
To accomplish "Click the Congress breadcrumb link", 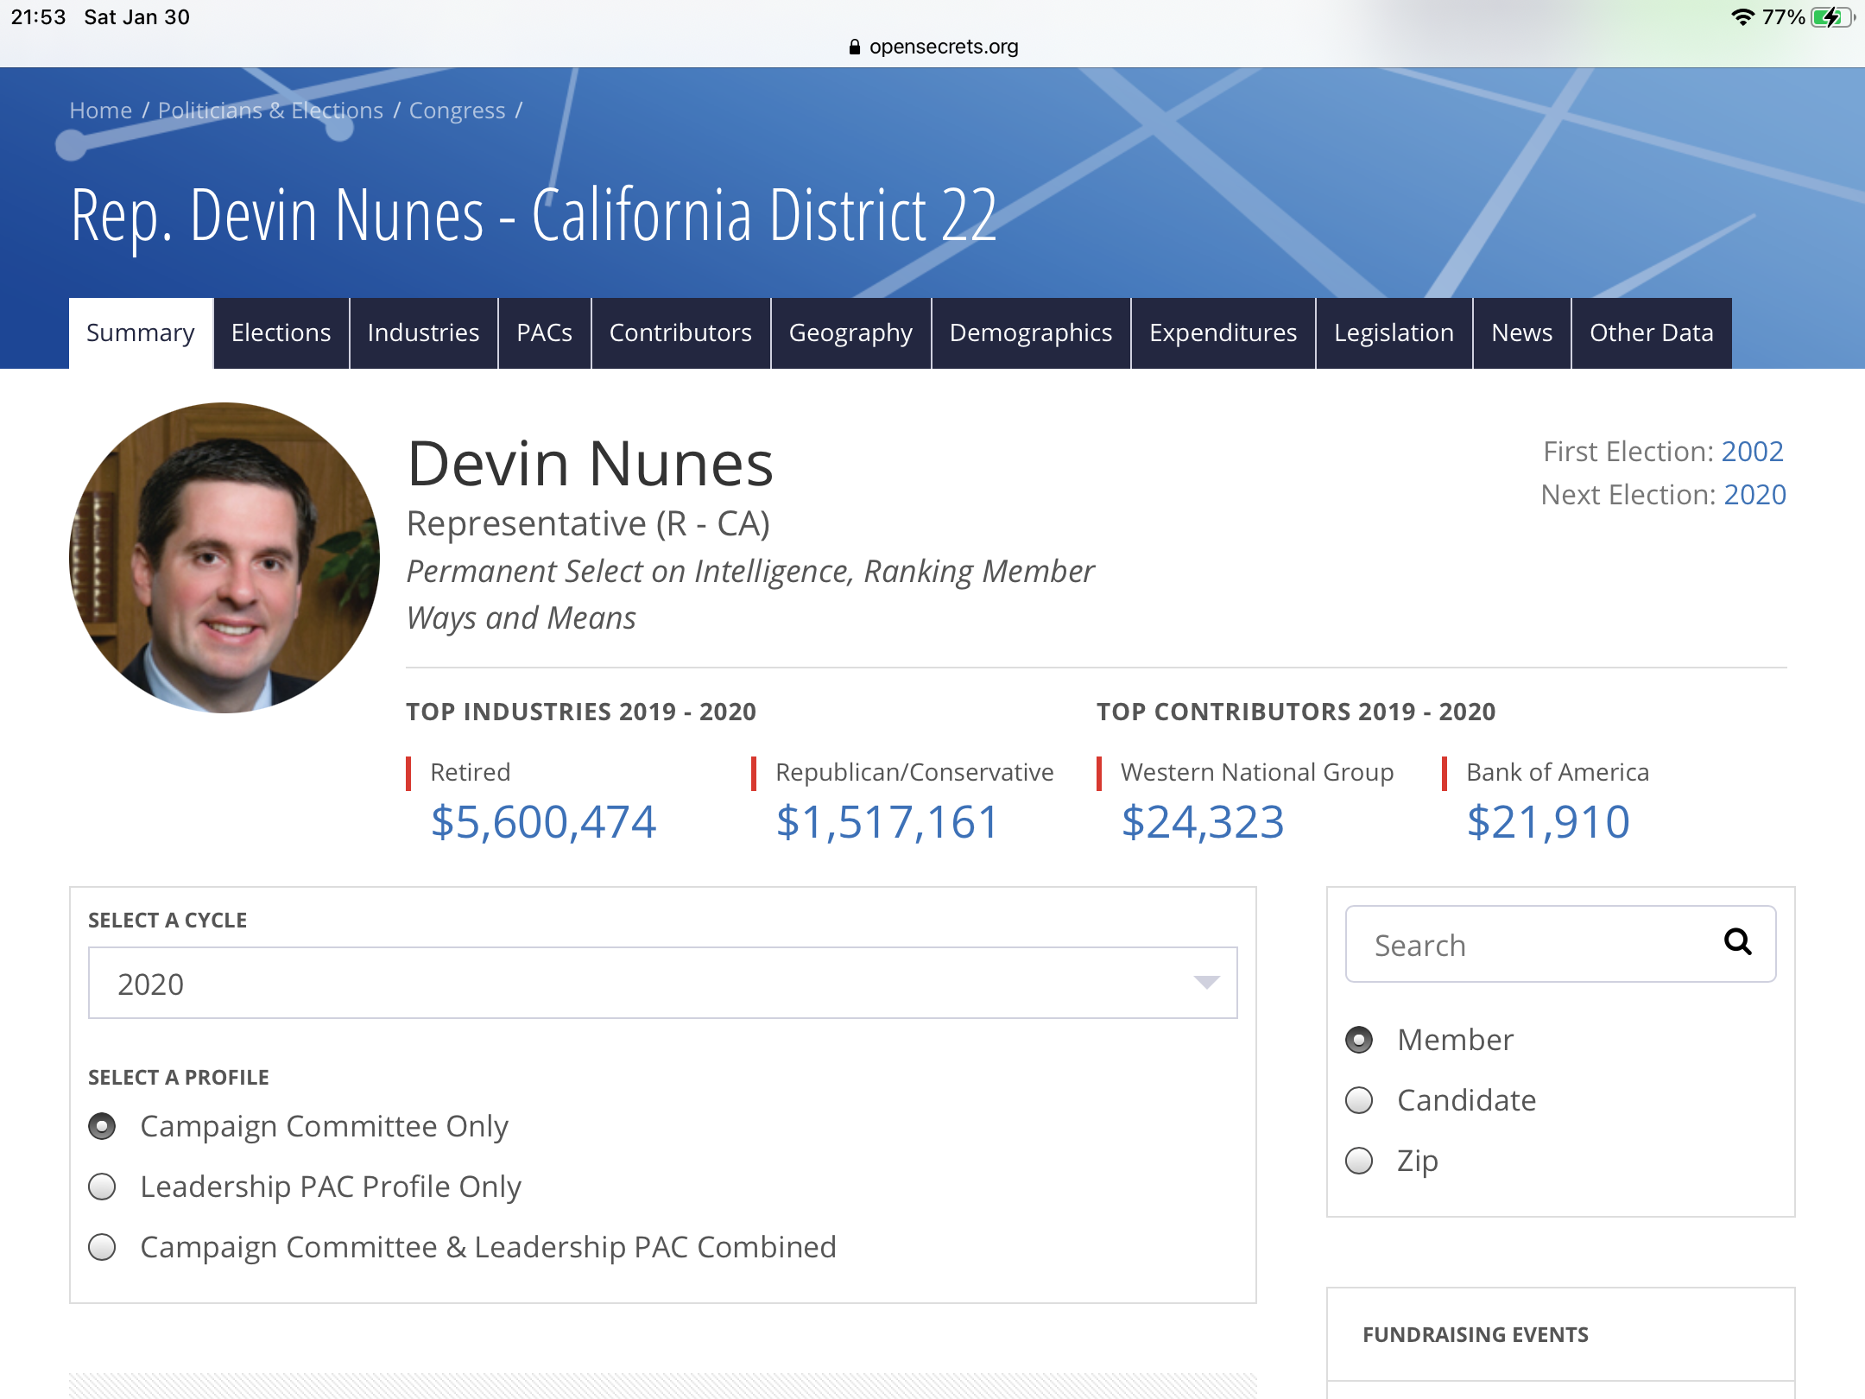I will 457,111.
